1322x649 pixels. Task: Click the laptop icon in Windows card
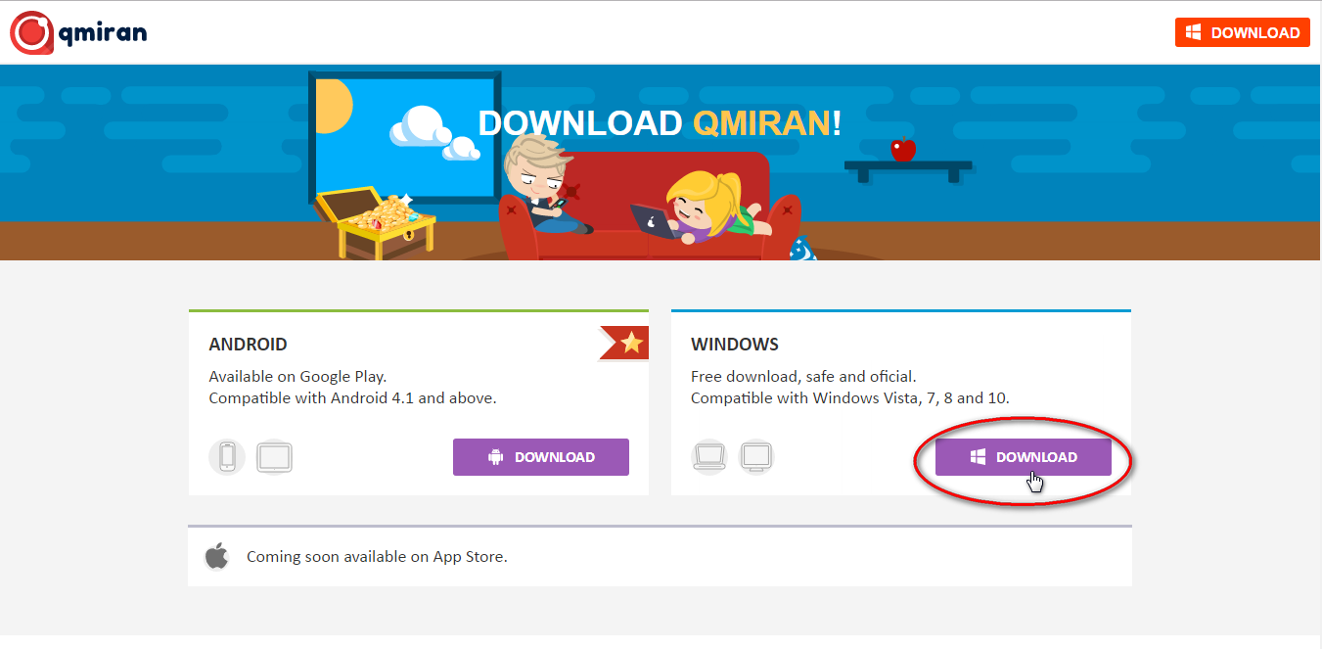click(x=708, y=456)
